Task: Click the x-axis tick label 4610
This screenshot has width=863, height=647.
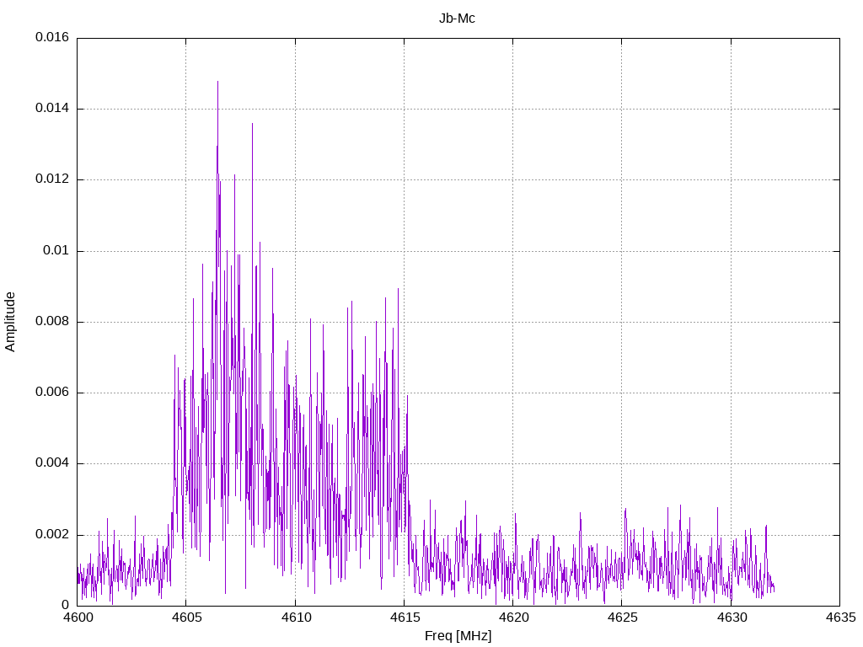Action: pos(295,618)
